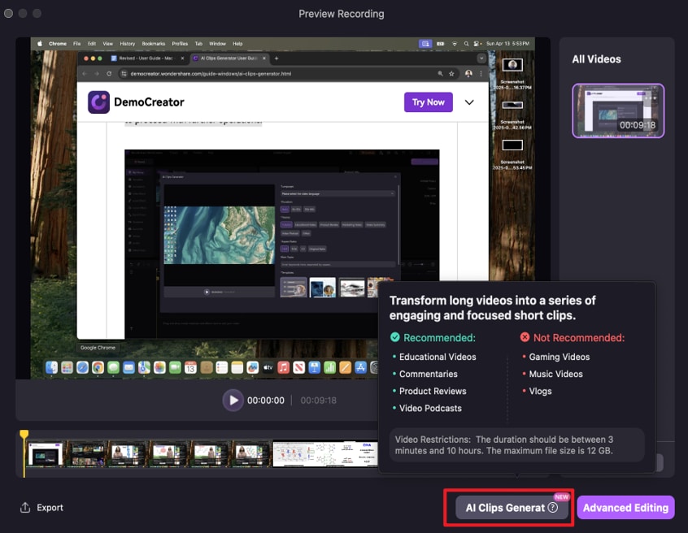688x533 pixels.
Task: Click the Chrome profile avatar
Action: click(468, 74)
